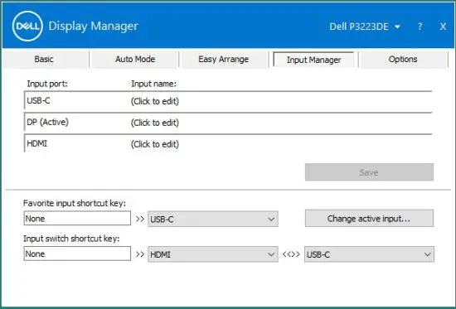Viewport: 456px width, 309px height.
Task: Open the help question mark
Action: pyautogui.click(x=420, y=27)
